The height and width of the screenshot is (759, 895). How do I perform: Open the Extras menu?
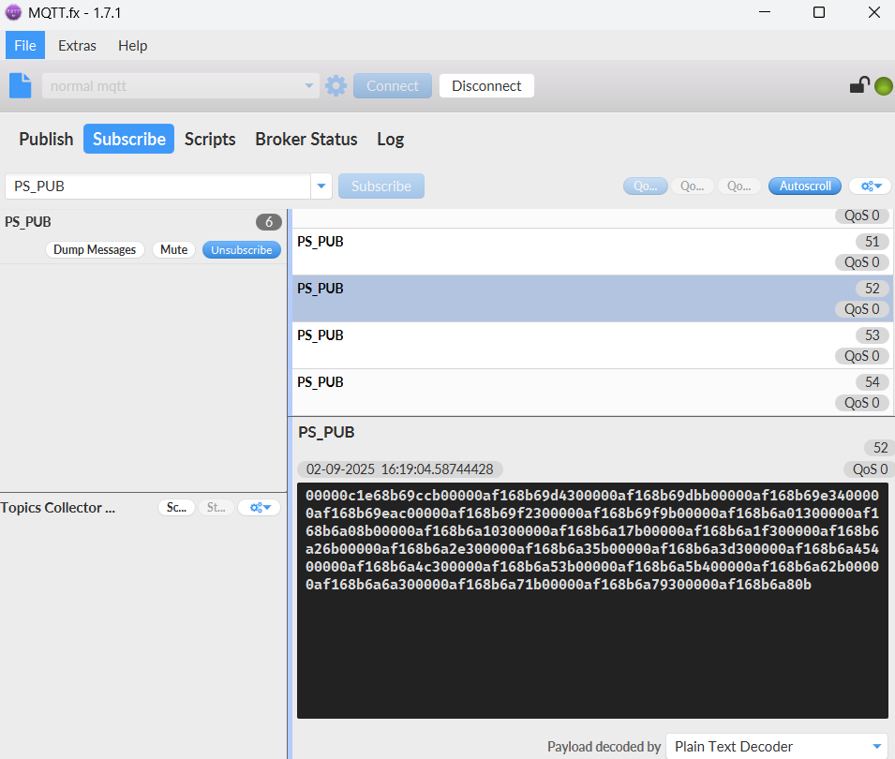(x=77, y=46)
